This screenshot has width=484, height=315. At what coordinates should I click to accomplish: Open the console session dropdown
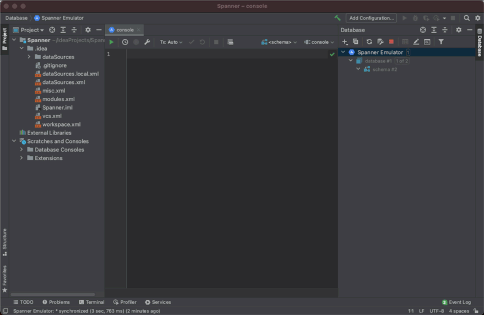click(319, 42)
